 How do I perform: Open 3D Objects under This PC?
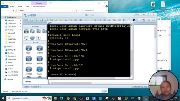(x=12, y=50)
